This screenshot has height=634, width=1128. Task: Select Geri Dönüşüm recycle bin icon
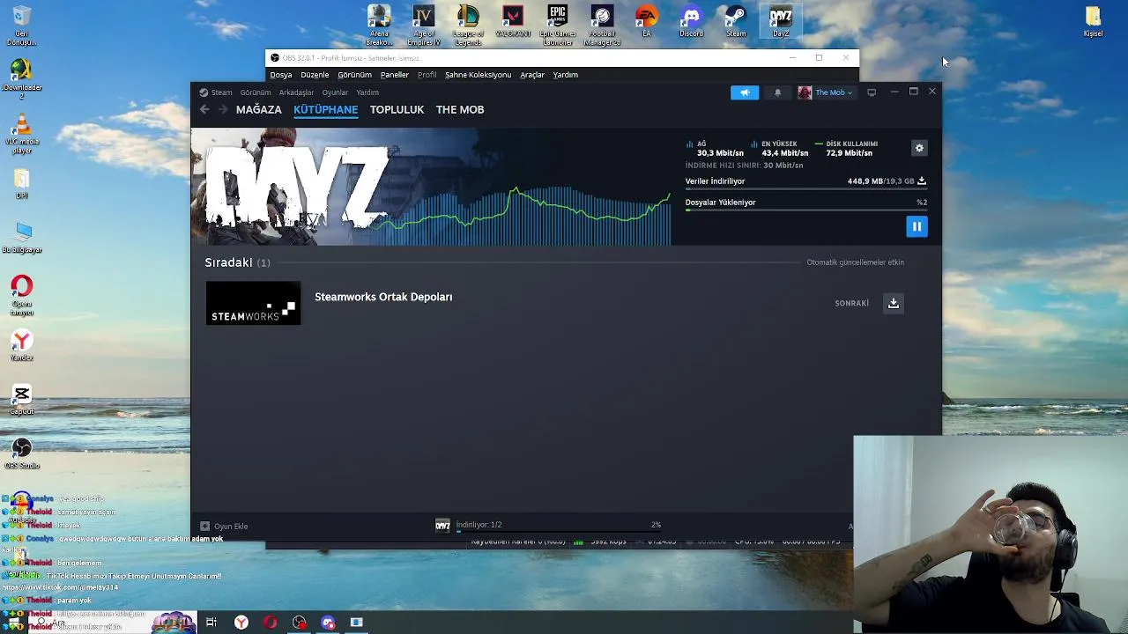[21, 26]
